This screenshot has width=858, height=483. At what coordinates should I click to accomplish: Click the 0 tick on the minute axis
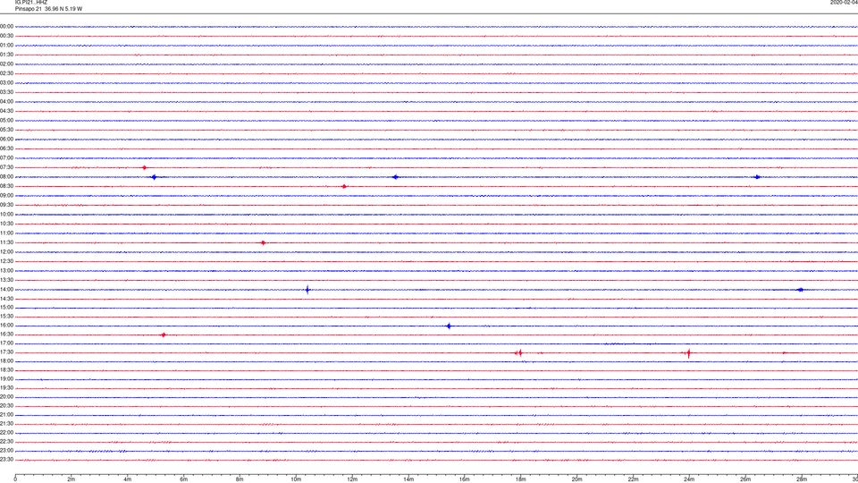click(x=15, y=479)
